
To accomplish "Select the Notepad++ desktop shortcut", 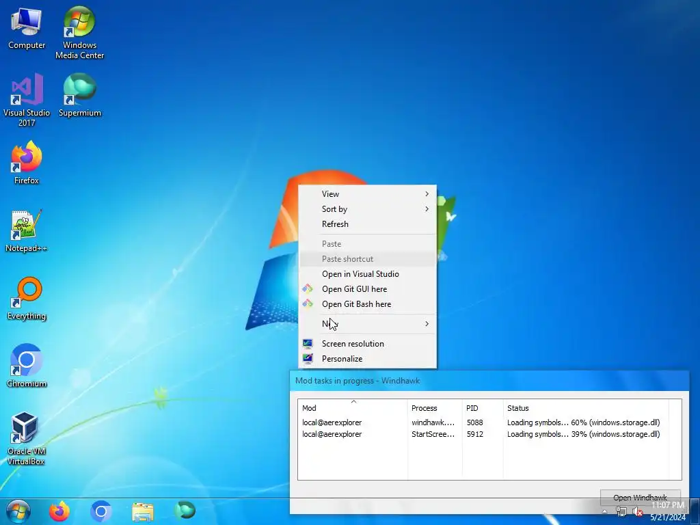I will pyautogui.click(x=27, y=231).
